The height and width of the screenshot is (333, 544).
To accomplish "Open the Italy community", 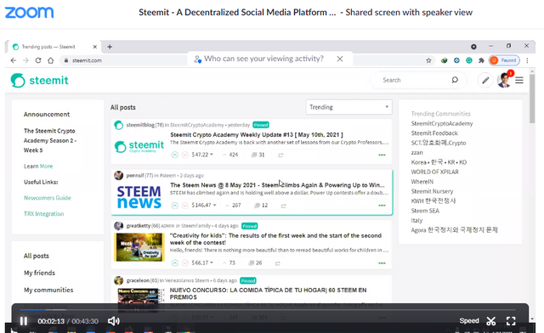I will (x=416, y=221).
